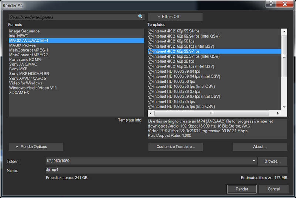Click the search magnifier icon

click(140, 16)
